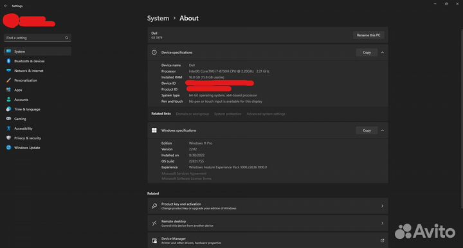Open Product key and activation chevron

point(383,206)
